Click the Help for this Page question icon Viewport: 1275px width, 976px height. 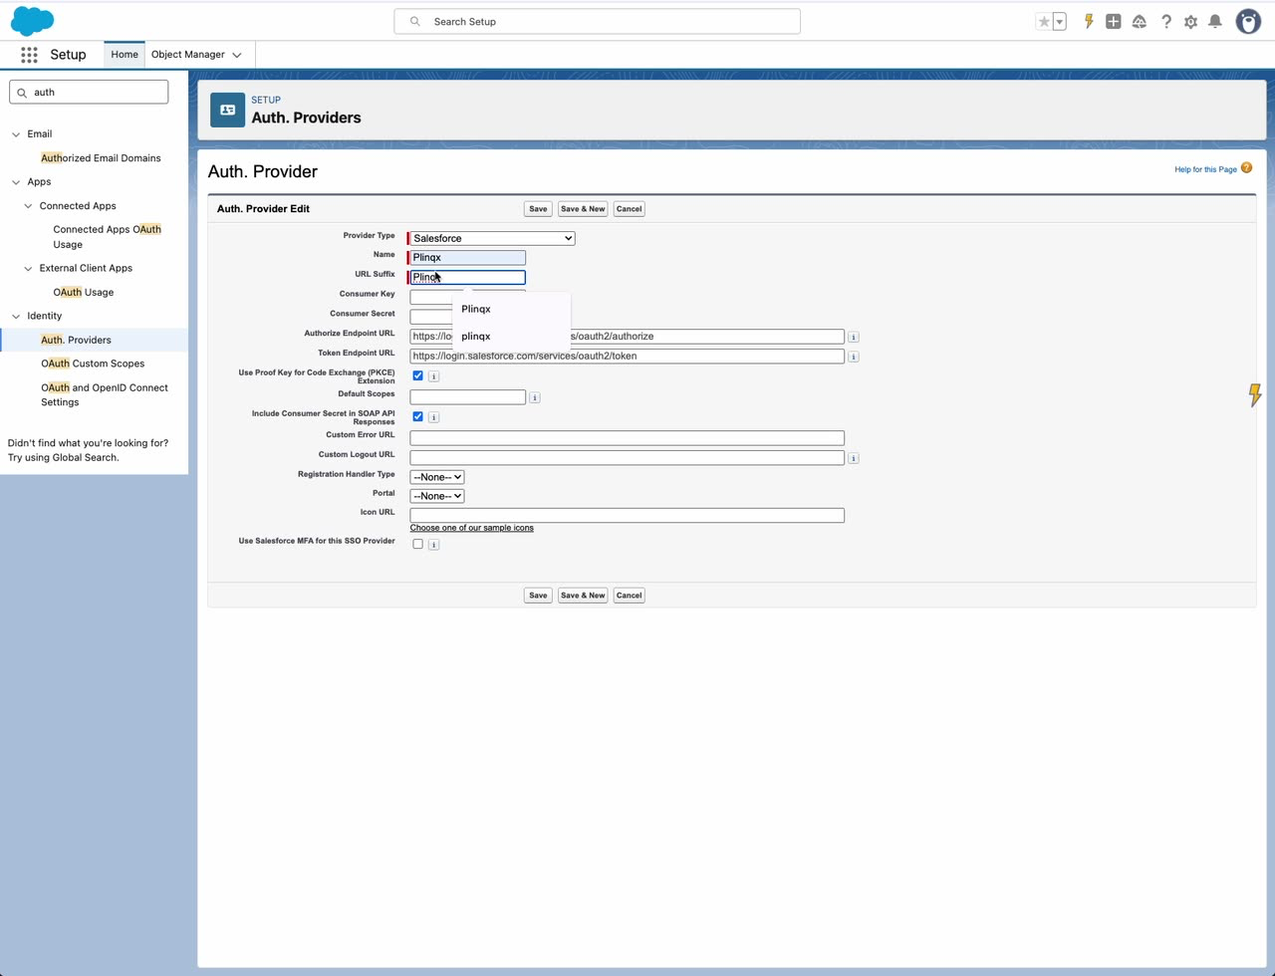click(1246, 168)
